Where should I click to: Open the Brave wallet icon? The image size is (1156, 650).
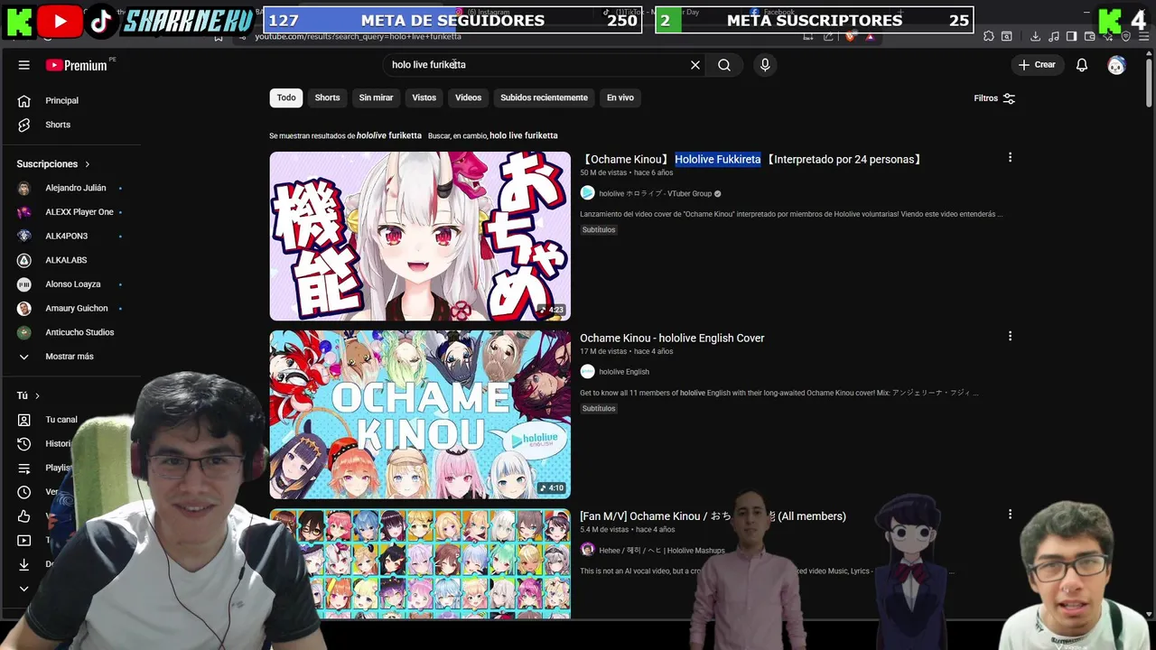point(1089,36)
